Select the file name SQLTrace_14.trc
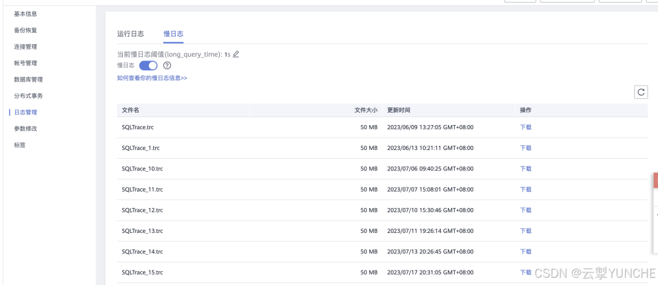The height and width of the screenshot is (285, 658). (x=142, y=251)
